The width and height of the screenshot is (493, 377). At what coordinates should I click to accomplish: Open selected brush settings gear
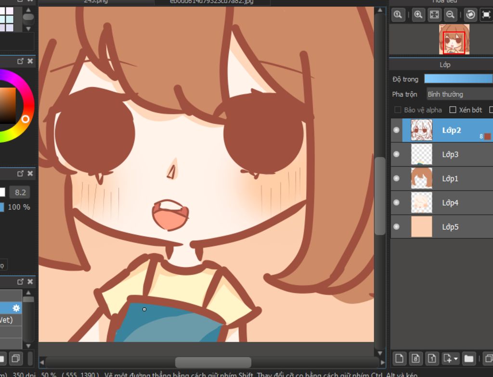coord(16,308)
